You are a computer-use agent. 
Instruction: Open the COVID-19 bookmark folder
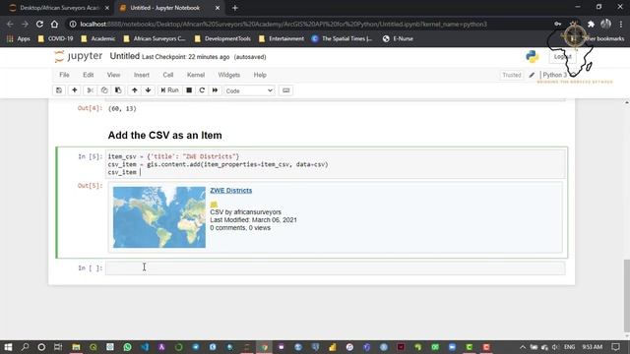[55, 38]
